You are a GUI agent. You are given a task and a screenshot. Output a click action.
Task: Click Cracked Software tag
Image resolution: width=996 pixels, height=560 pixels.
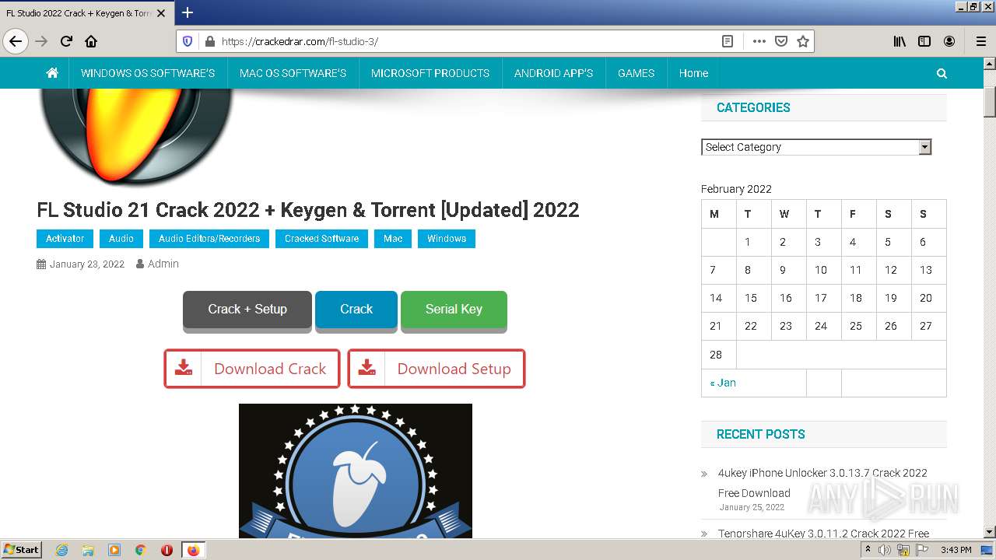[321, 239]
